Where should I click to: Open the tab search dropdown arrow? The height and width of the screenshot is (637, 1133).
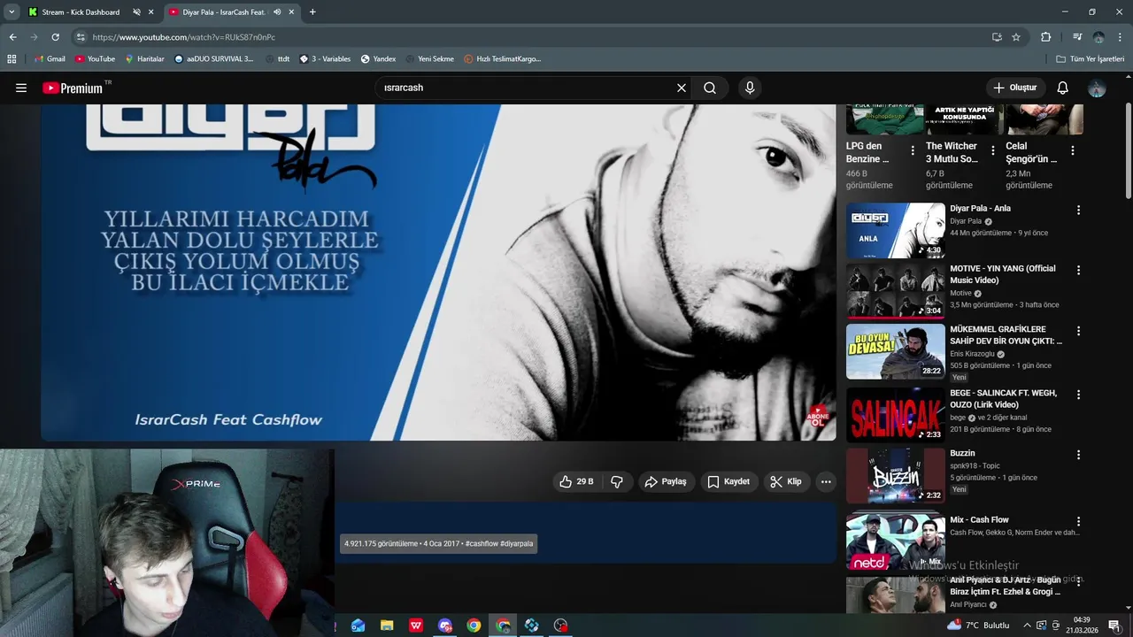12,12
